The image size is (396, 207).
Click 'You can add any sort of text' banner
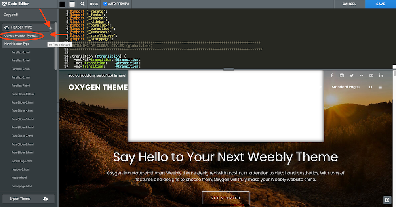pos(97,75)
